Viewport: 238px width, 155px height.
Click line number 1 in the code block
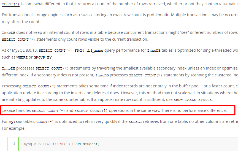pos(14,144)
